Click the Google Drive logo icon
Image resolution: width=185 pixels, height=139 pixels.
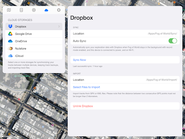[x=10, y=34]
